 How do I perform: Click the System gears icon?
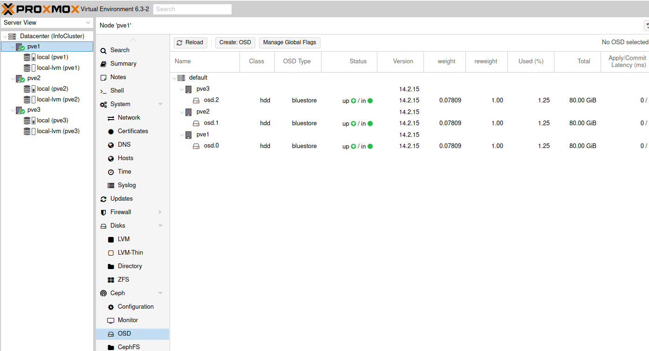point(103,104)
